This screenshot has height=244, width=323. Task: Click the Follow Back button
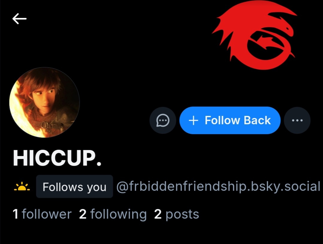coord(230,120)
